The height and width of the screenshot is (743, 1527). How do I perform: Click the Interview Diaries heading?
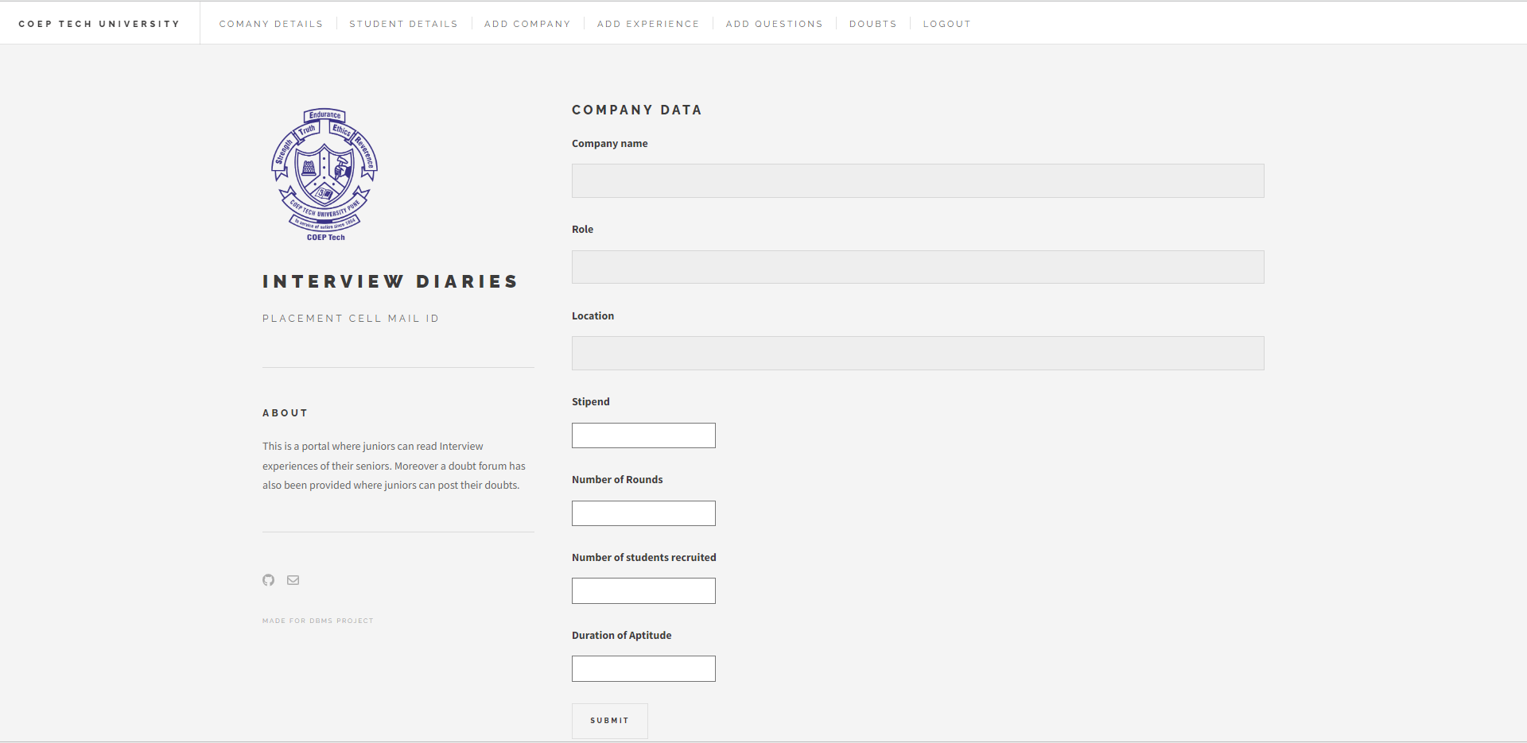pos(390,281)
